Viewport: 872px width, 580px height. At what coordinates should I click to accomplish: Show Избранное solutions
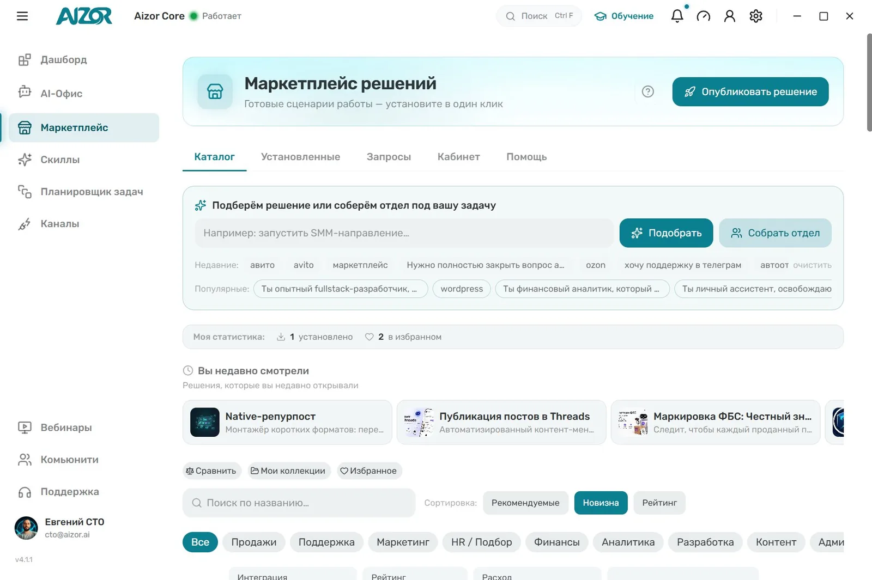tap(368, 471)
